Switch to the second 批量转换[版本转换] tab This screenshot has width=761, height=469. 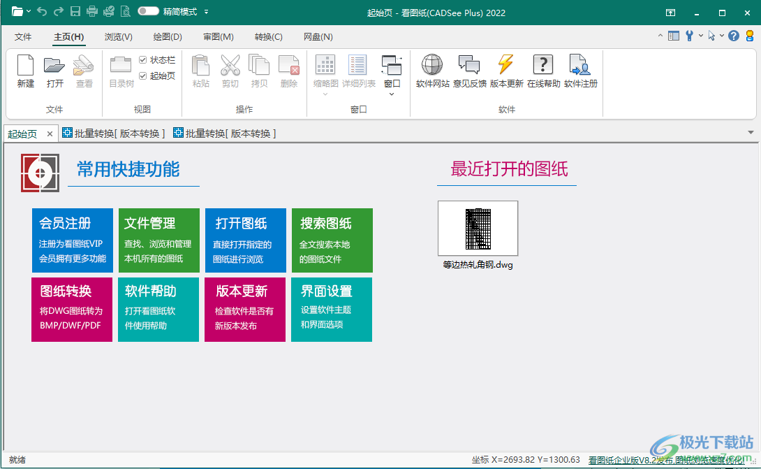tap(225, 134)
